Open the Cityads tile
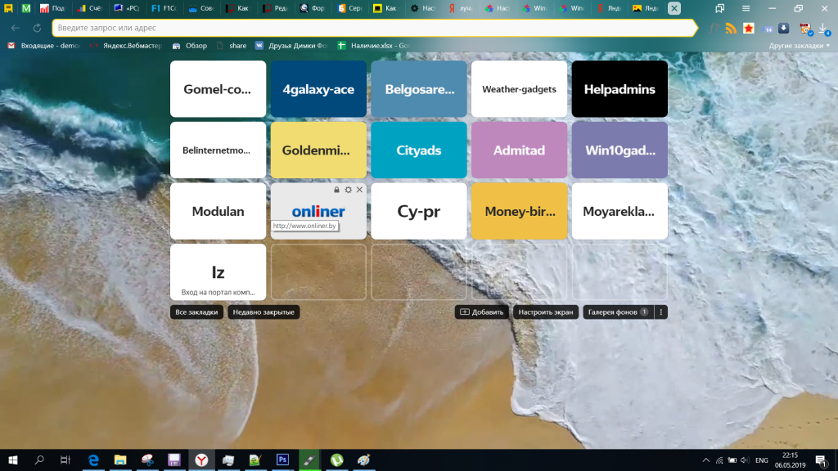 click(419, 150)
